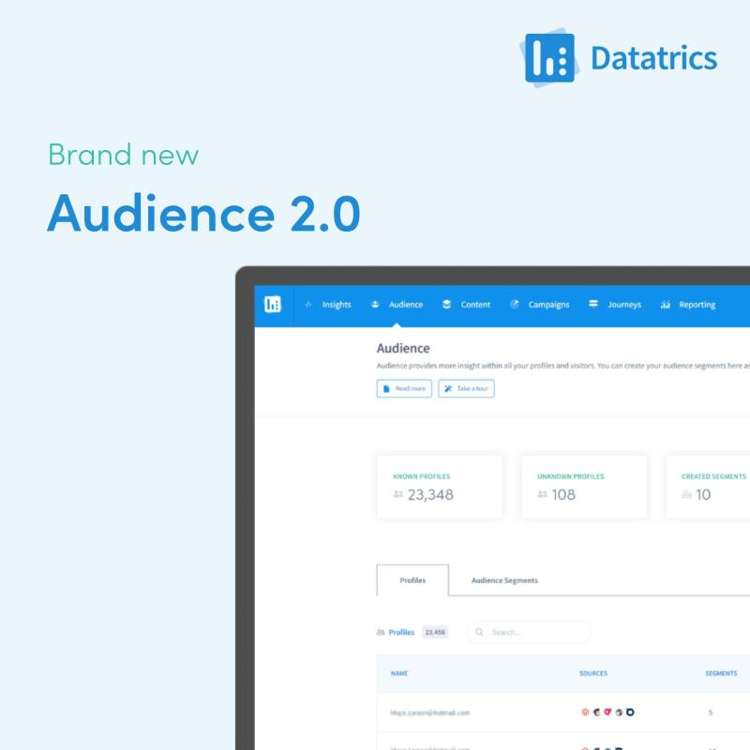Open the Campaigns section
The image size is (750, 750).
[x=548, y=305]
